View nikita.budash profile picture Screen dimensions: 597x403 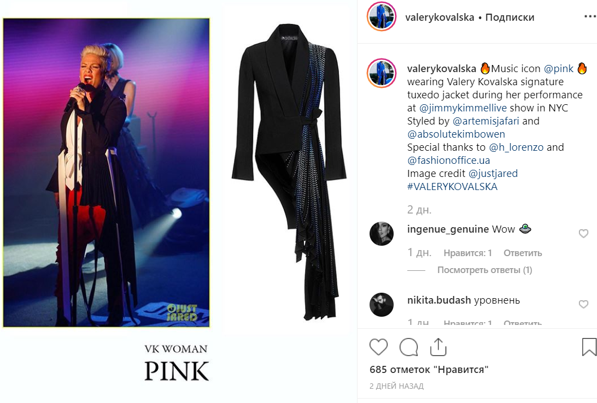[x=382, y=305]
